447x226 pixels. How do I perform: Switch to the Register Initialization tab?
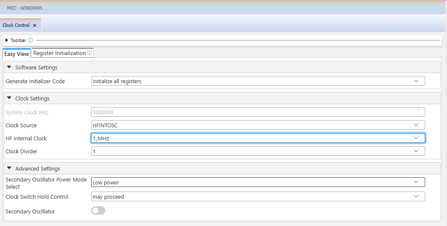59,53
